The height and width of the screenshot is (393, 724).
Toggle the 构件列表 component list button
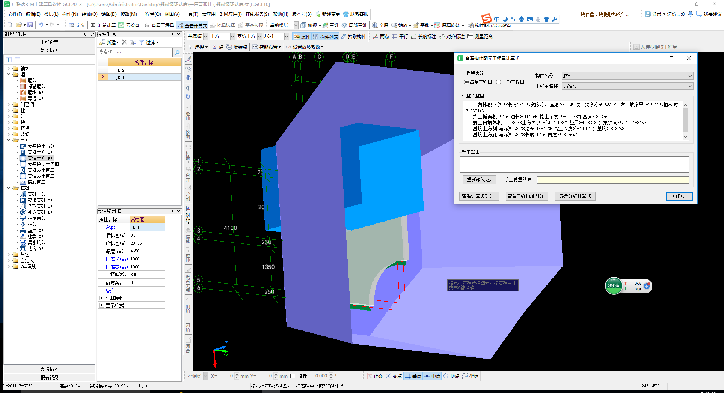pos(326,36)
